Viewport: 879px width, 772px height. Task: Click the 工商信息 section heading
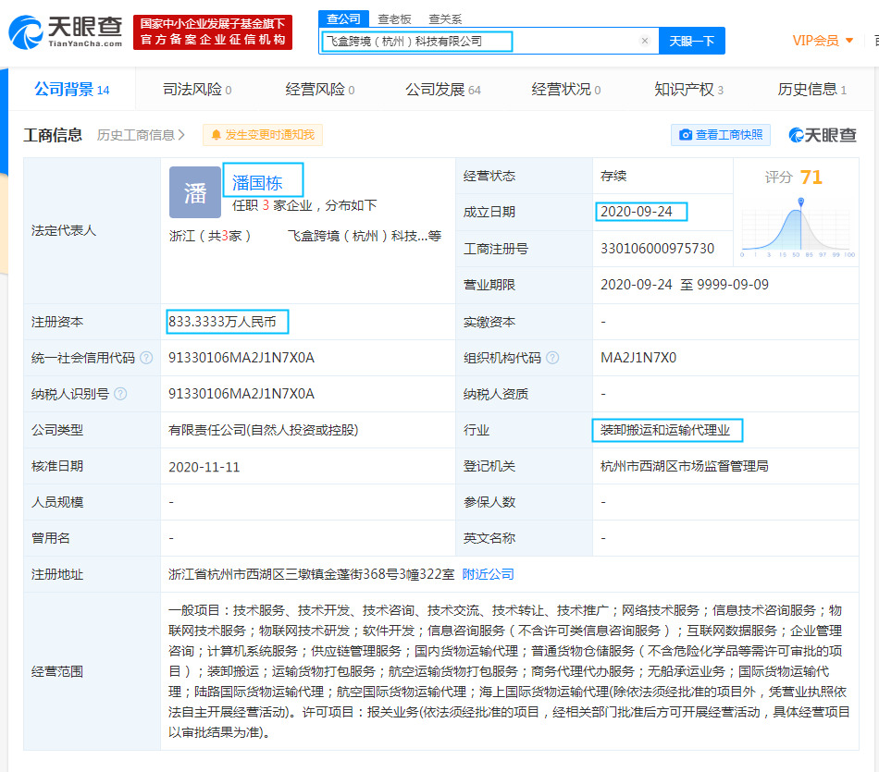click(x=53, y=135)
